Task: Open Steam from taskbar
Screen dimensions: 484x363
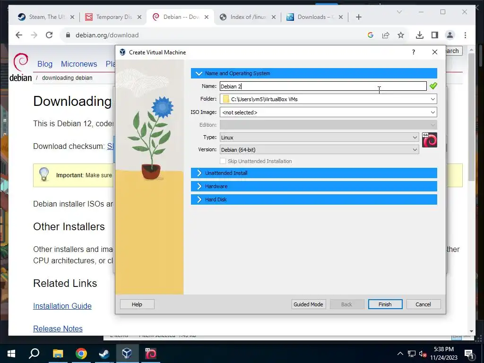Action: [x=104, y=354]
